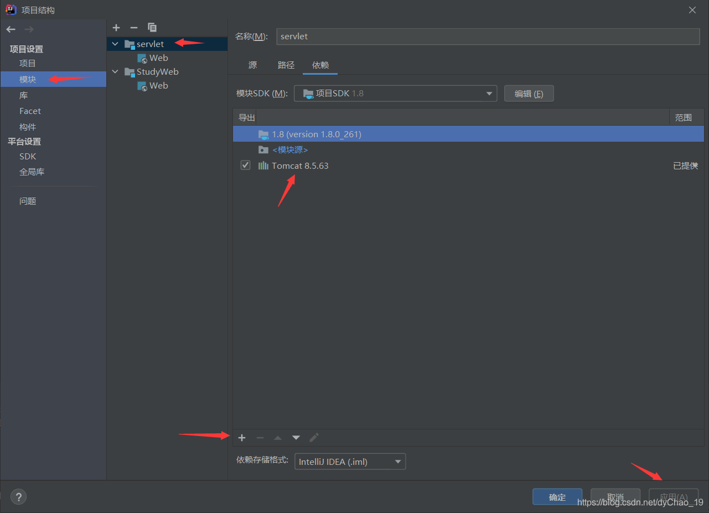Collapse the StudyWeb module tree node
This screenshot has height=513, width=709.
115,71
